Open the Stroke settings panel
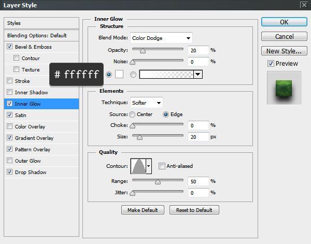Viewport: 311px width, 244px height. 22,81
